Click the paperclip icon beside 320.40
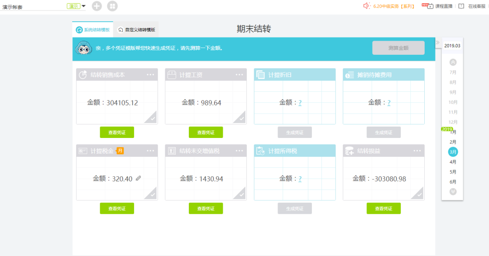Screen dimensions: 489x256 pyautogui.click(x=139, y=179)
